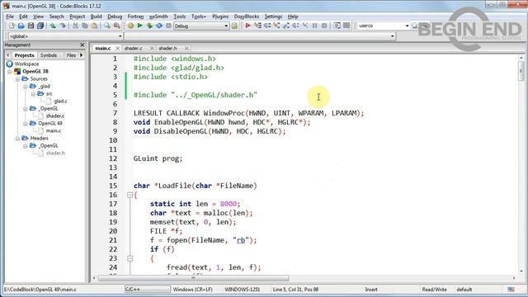Click the editor vertical scrollbar thumb
Image resolution: width=528 pixels, height=297 pixels.
521,71
